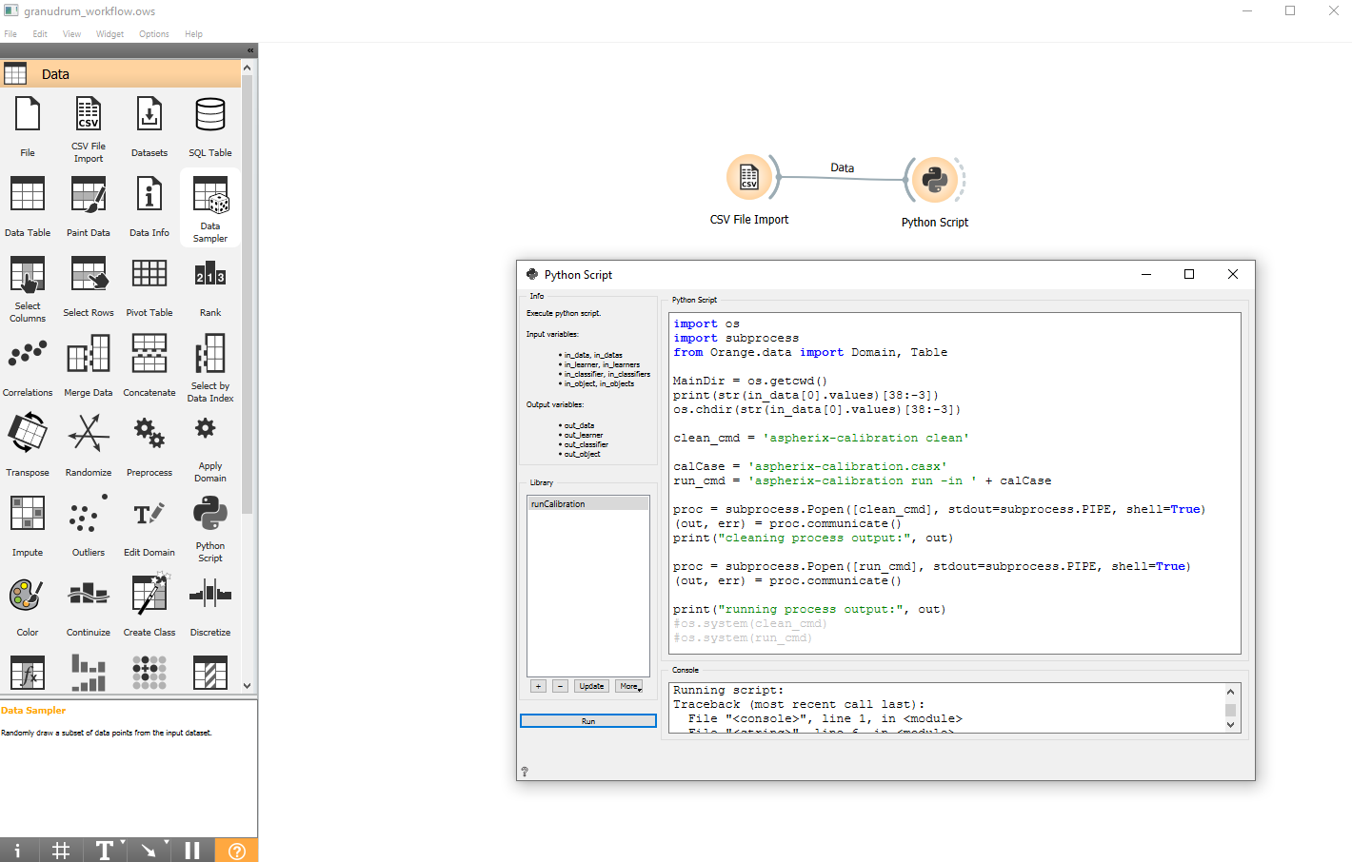1352x862 pixels.
Task: Open the Widget menu
Action: click(109, 34)
